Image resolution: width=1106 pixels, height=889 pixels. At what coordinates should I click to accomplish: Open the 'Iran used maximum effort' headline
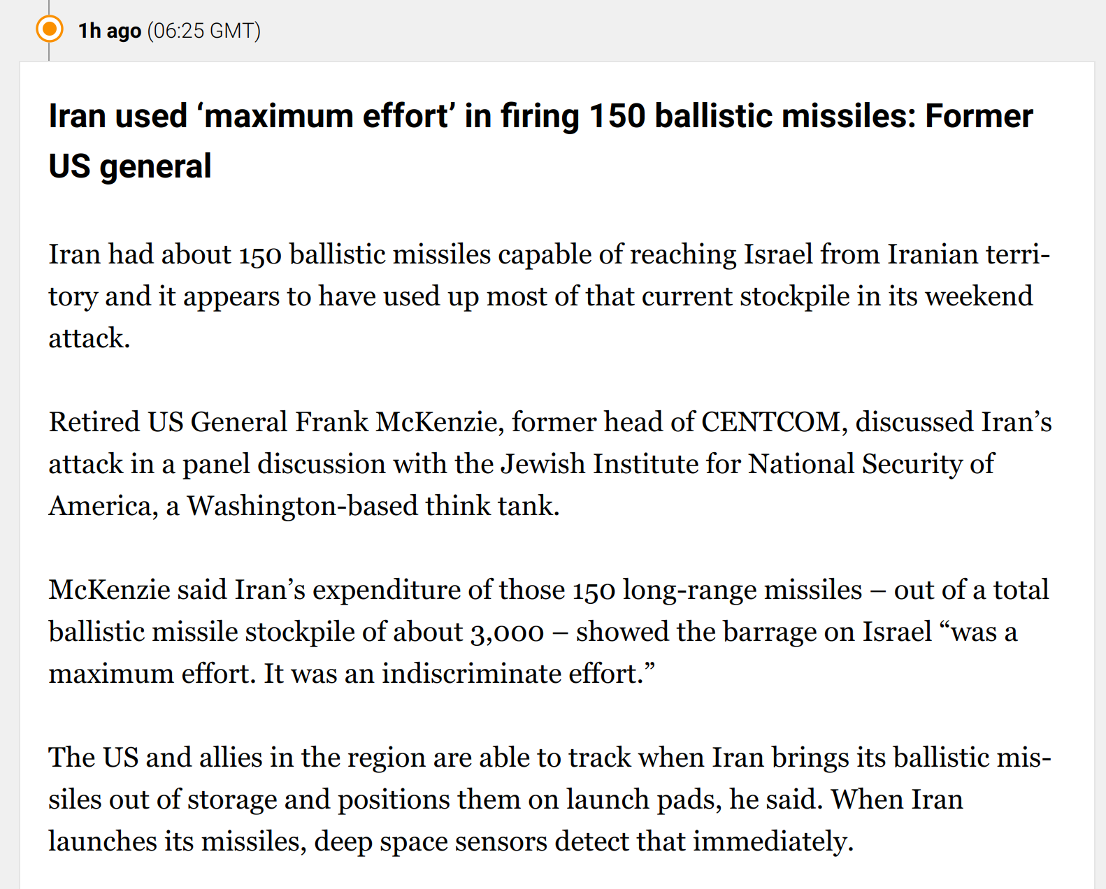540,140
